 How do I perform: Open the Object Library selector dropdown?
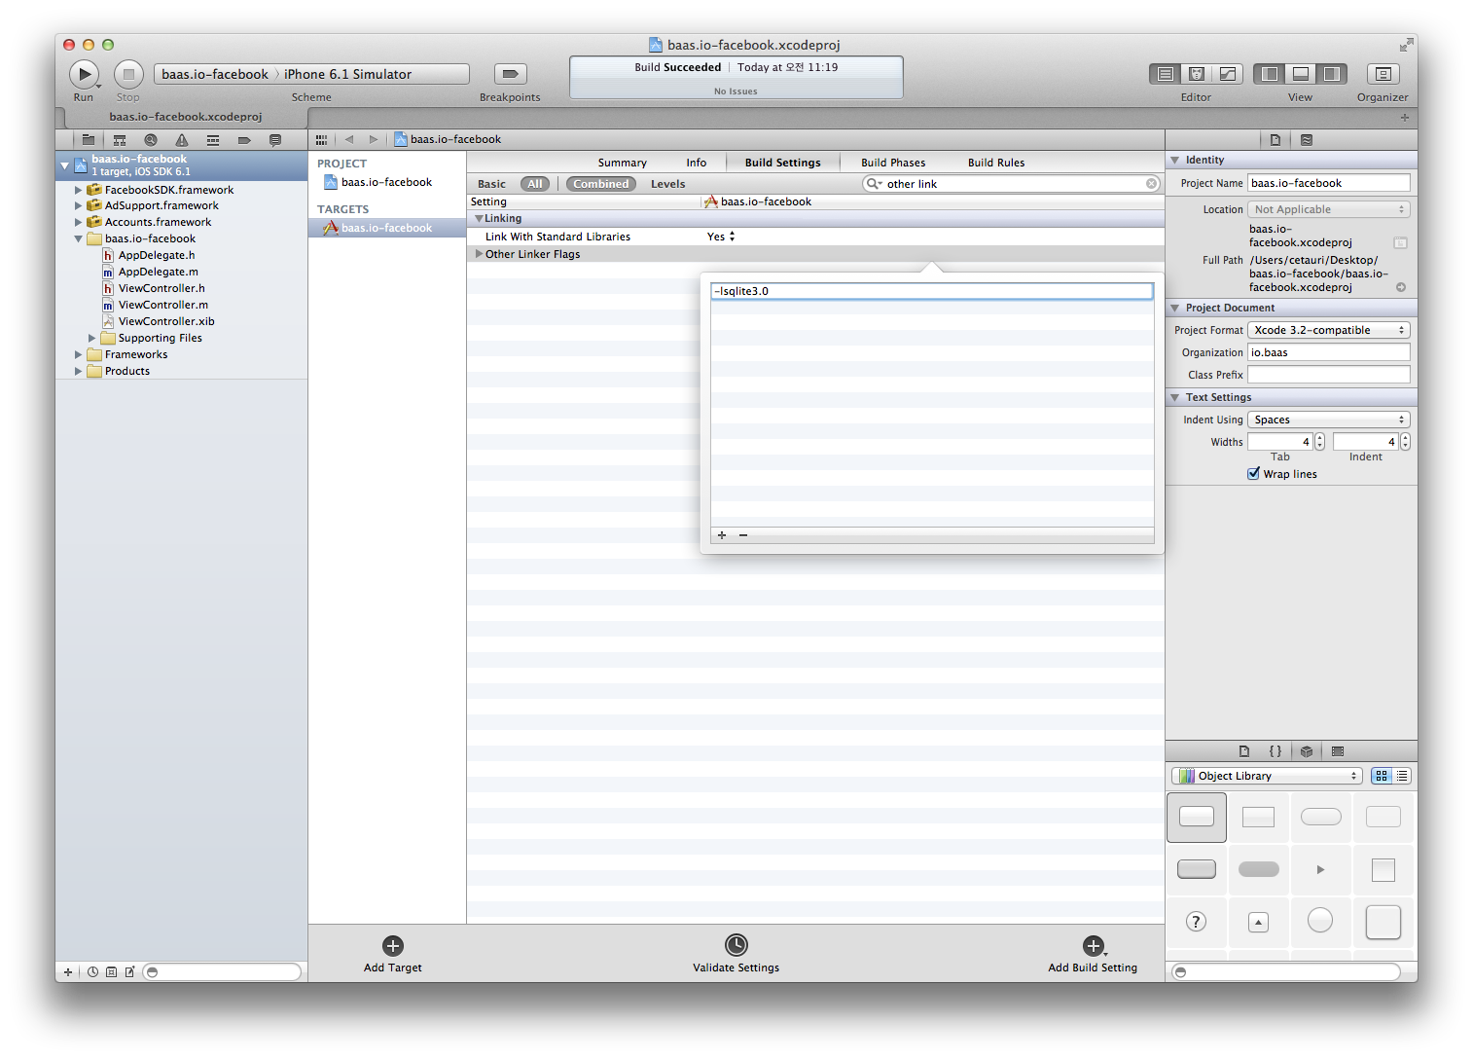(x=1266, y=776)
